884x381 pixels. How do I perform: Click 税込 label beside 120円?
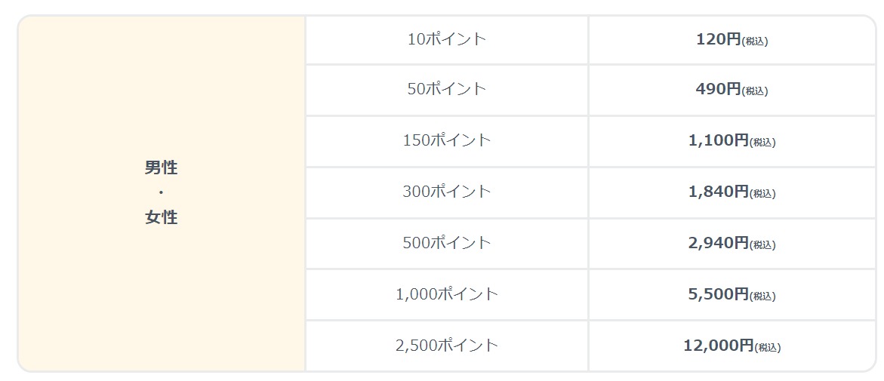point(754,41)
